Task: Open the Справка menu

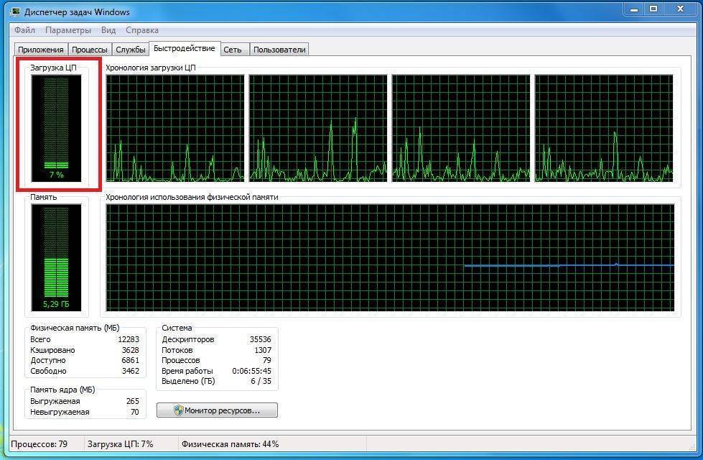Action: tap(142, 30)
